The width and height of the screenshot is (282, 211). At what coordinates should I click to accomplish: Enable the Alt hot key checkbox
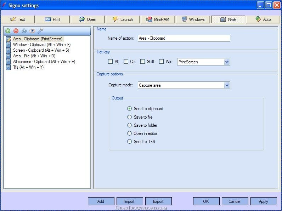pyautogui.click(x=110, y=62)
